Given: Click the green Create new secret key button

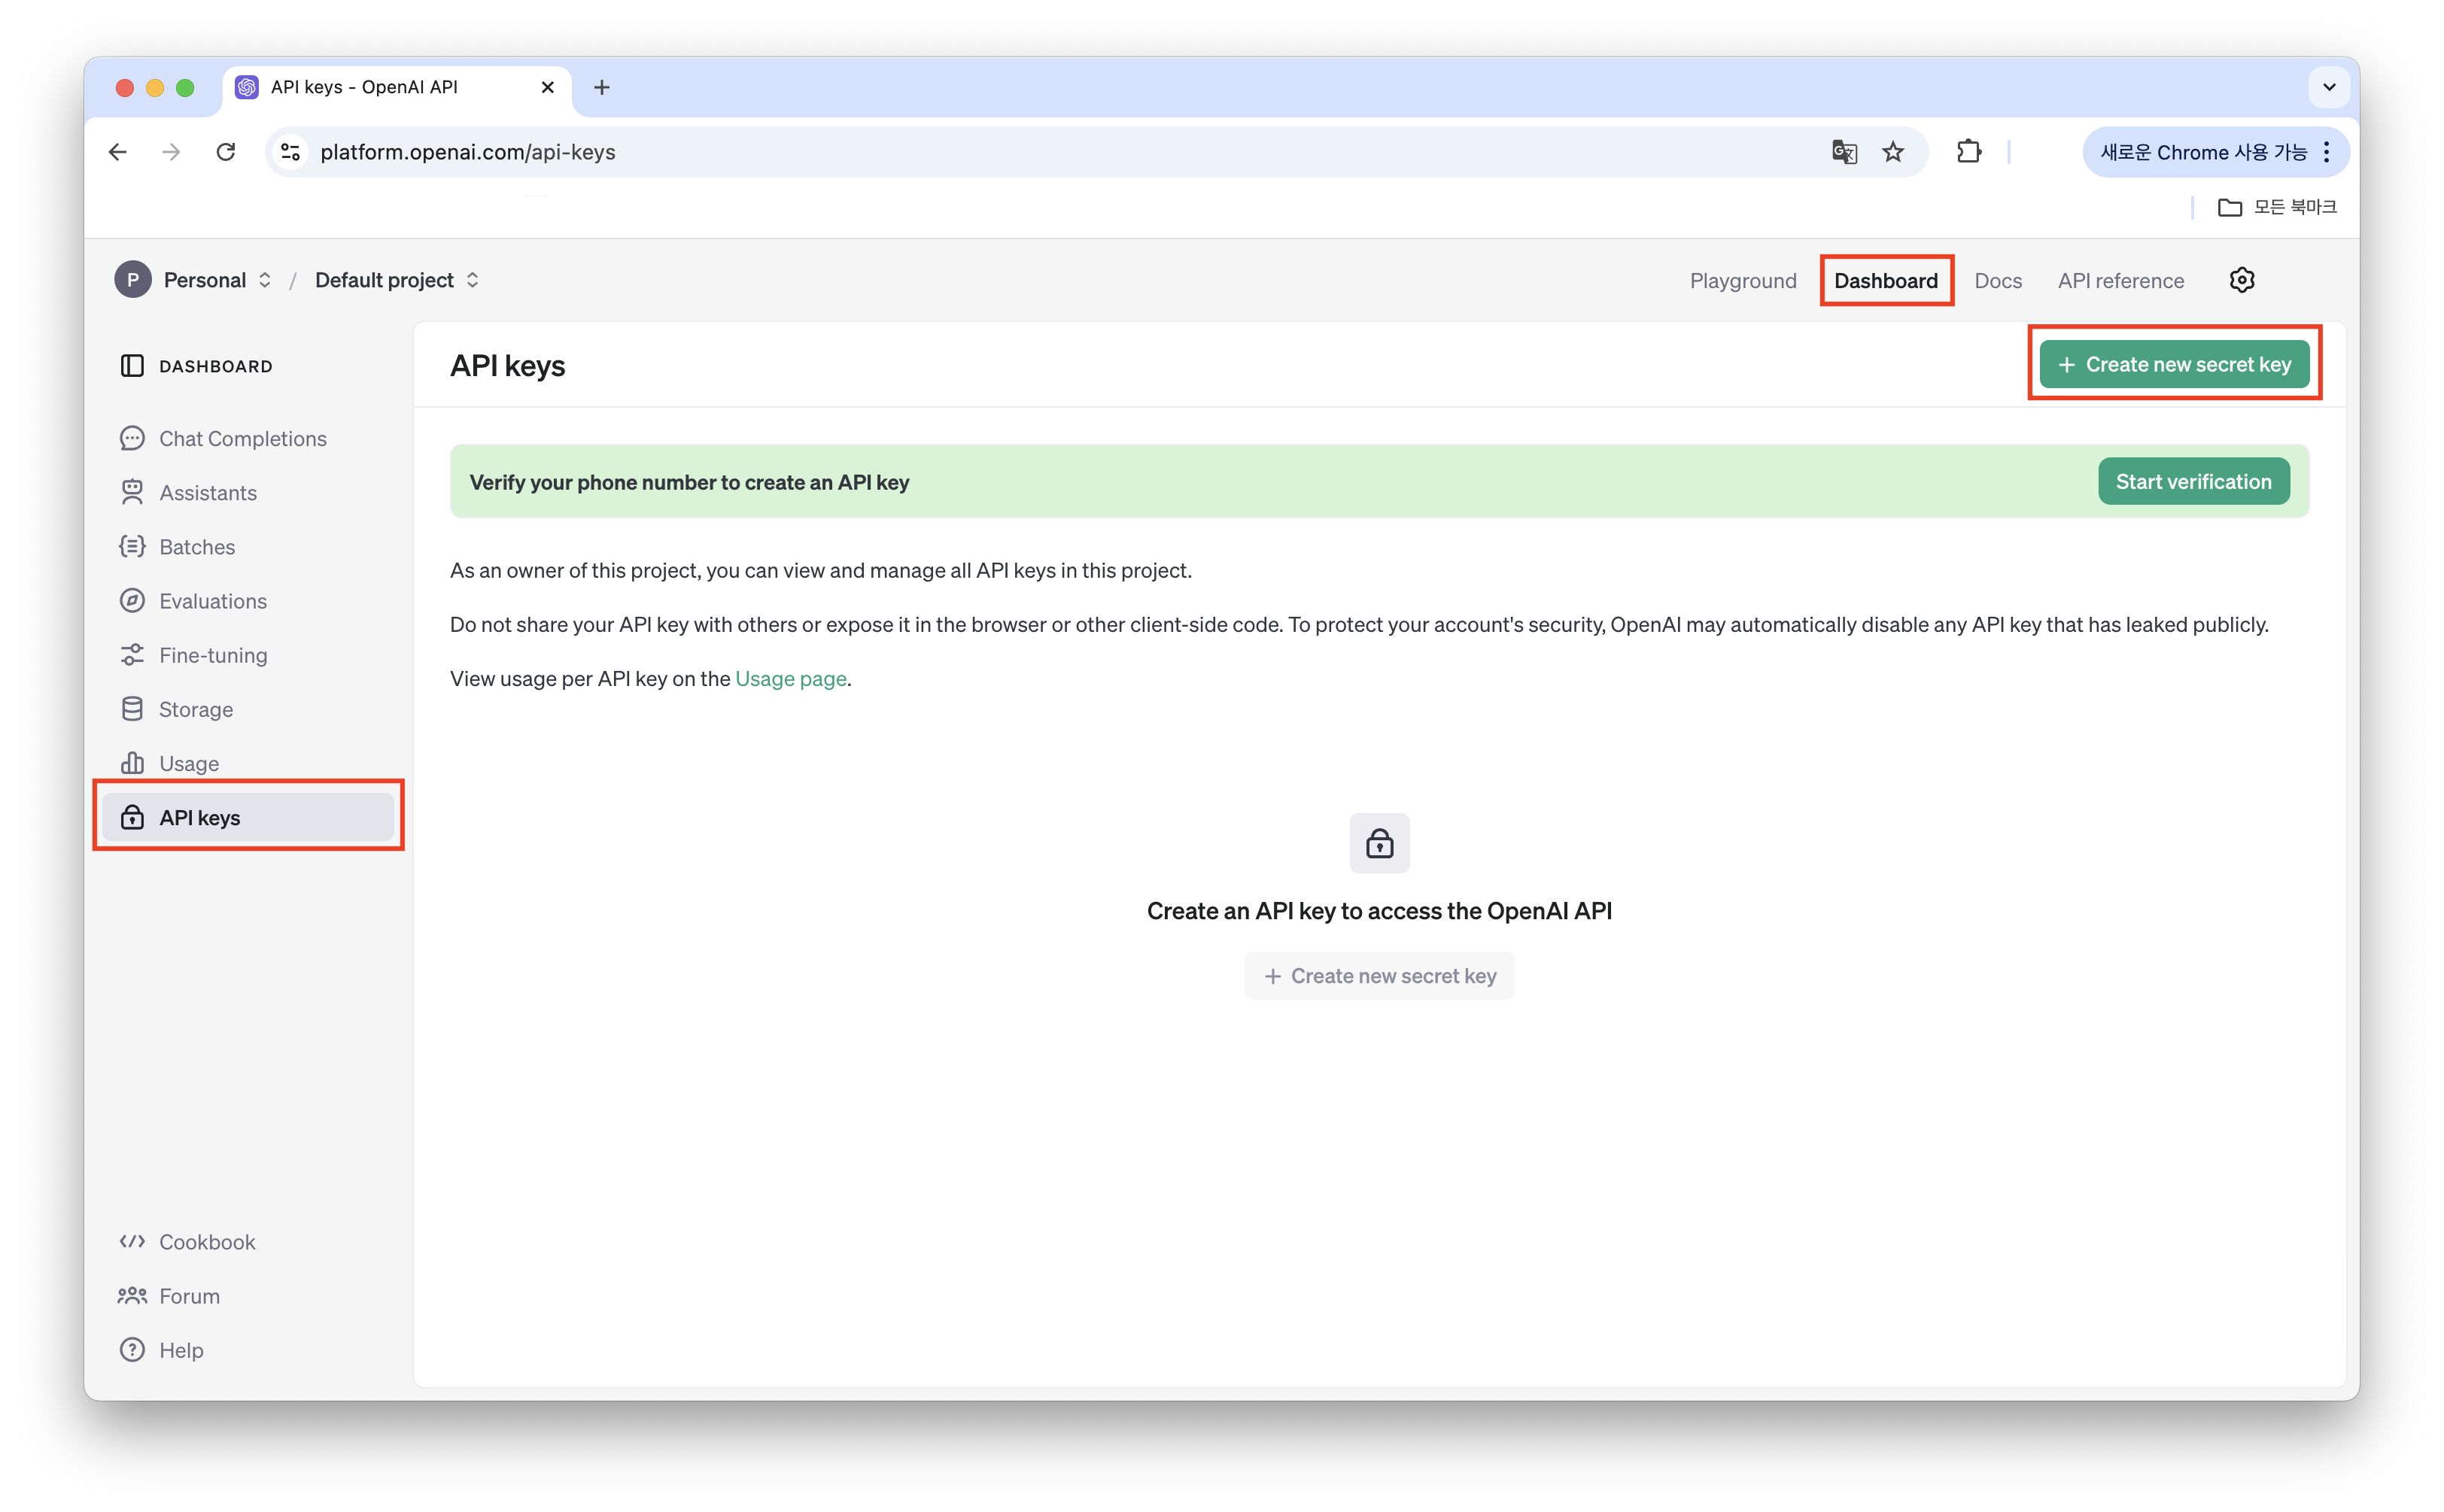Looking at the screenshot, I should click(x=2174, y=364).
